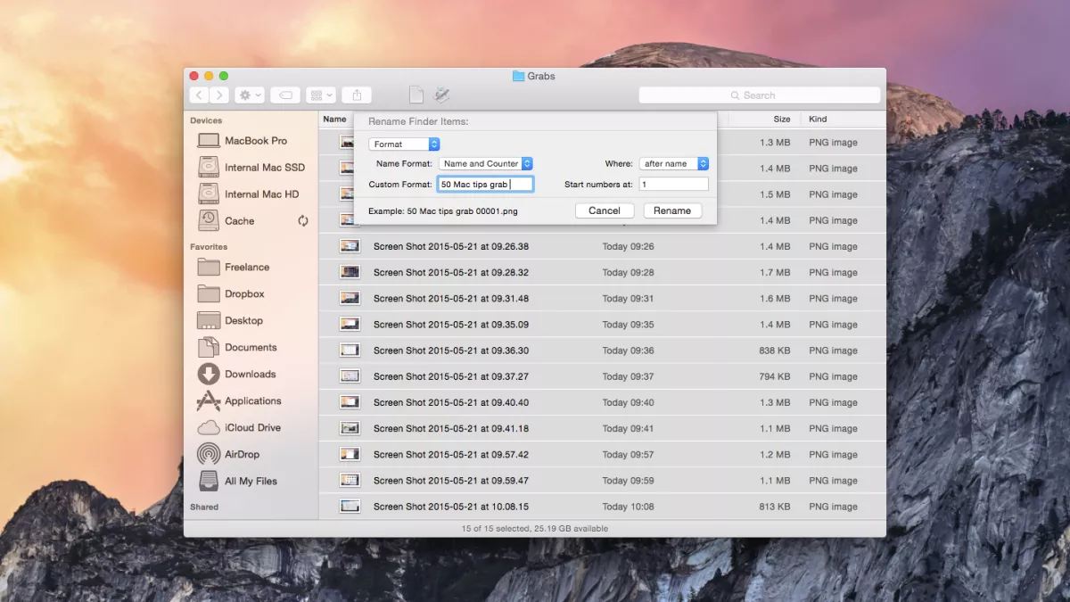
Task: Click the Automator app icon in toolbar
Action: coord(441,95)
